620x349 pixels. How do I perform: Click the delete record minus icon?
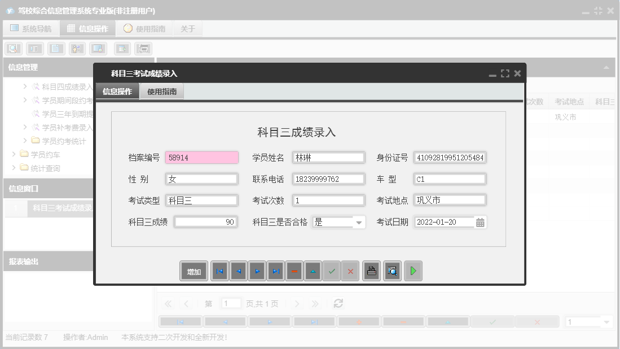pos(294,271)
